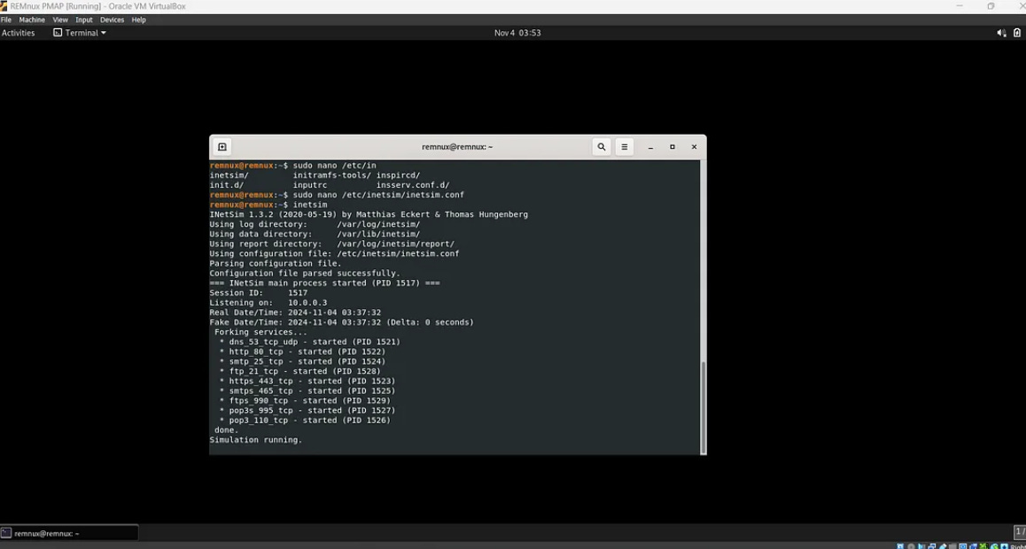Click the 'Real Date/Time' line

pos(295,313)
